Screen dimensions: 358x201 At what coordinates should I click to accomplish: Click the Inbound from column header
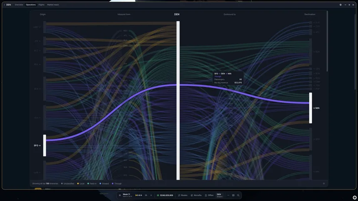tap(124, 15)
